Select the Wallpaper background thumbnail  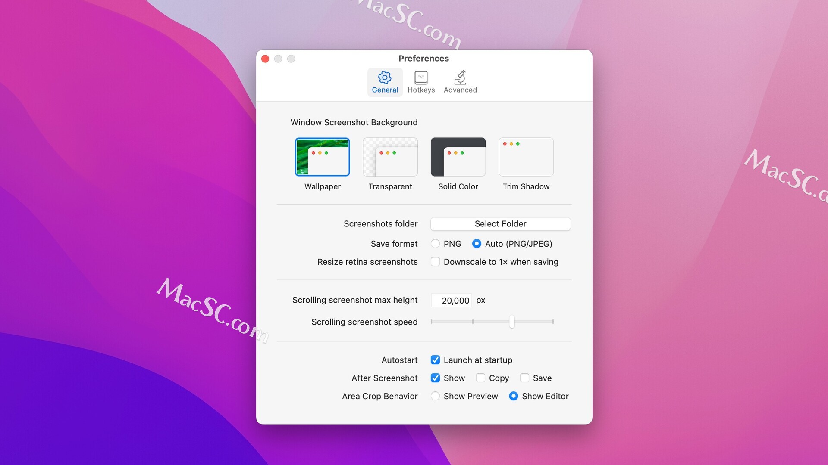[x=322, y=157]
